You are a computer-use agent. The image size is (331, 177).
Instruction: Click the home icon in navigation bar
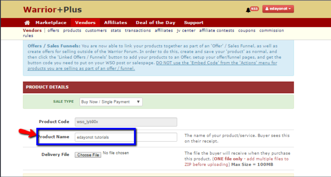tap(27, 22)
